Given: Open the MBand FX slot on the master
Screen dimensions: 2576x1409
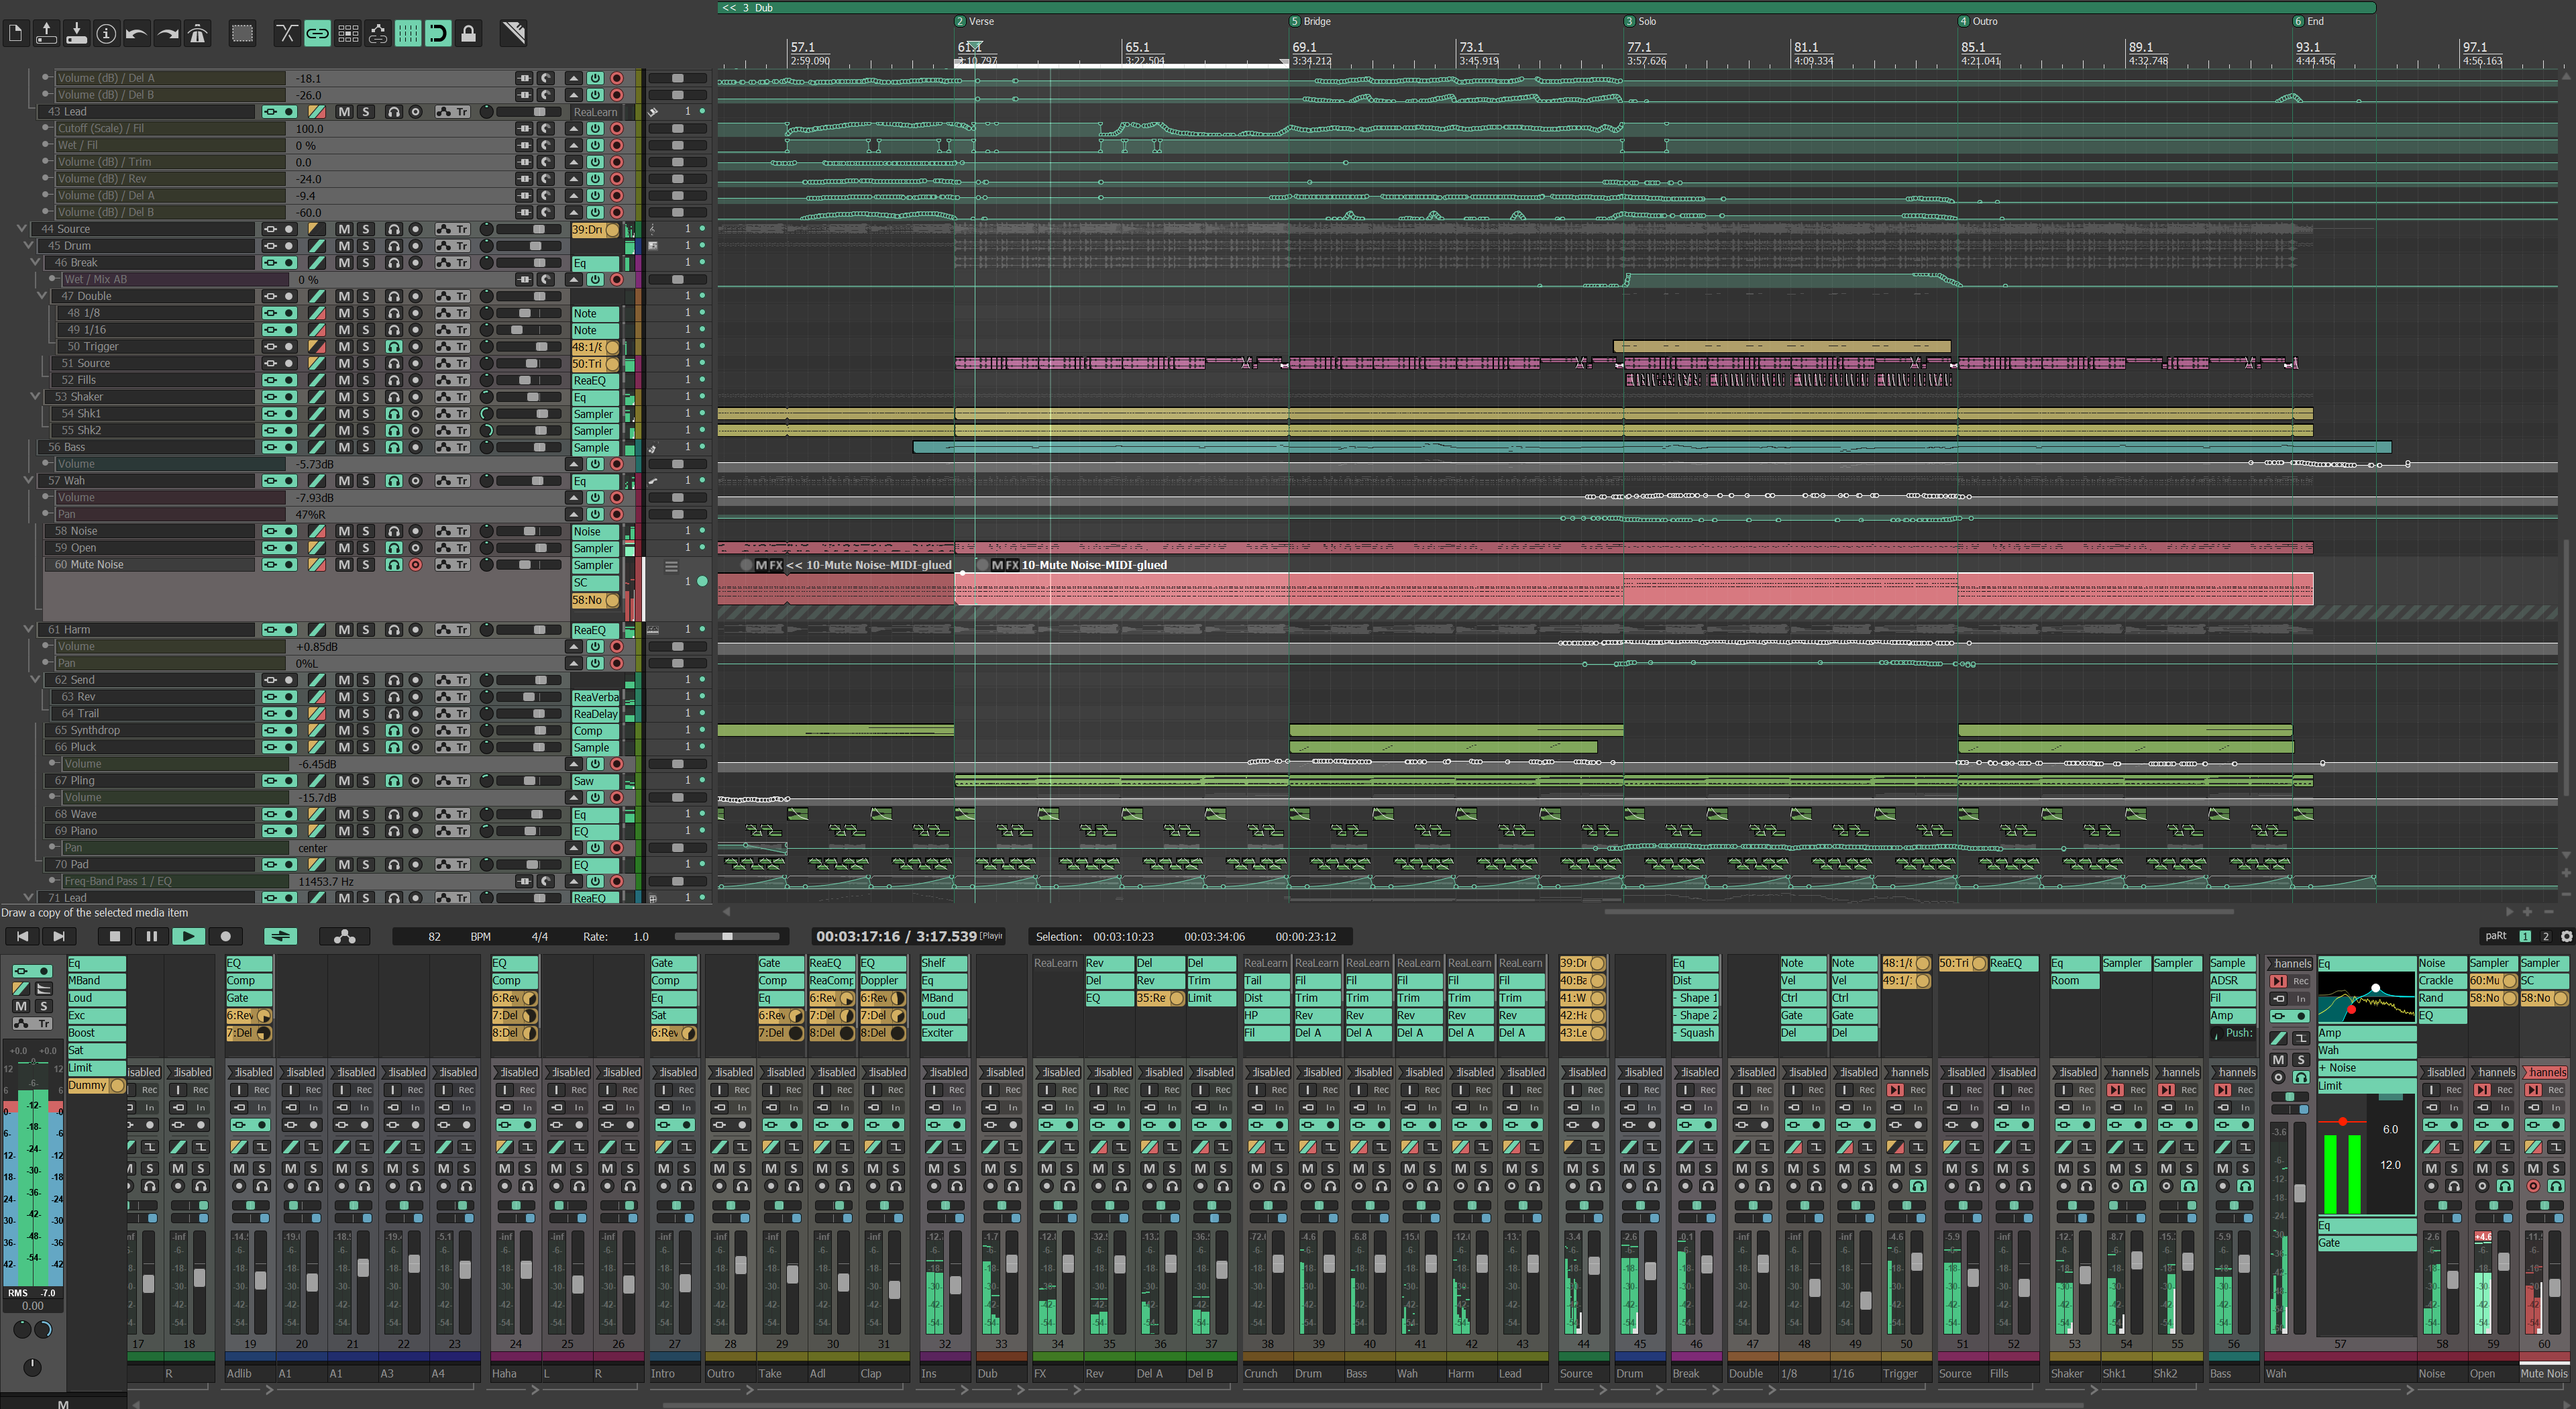Looking at the screenshot, I should pyautogui.click(x=96, y=981).
